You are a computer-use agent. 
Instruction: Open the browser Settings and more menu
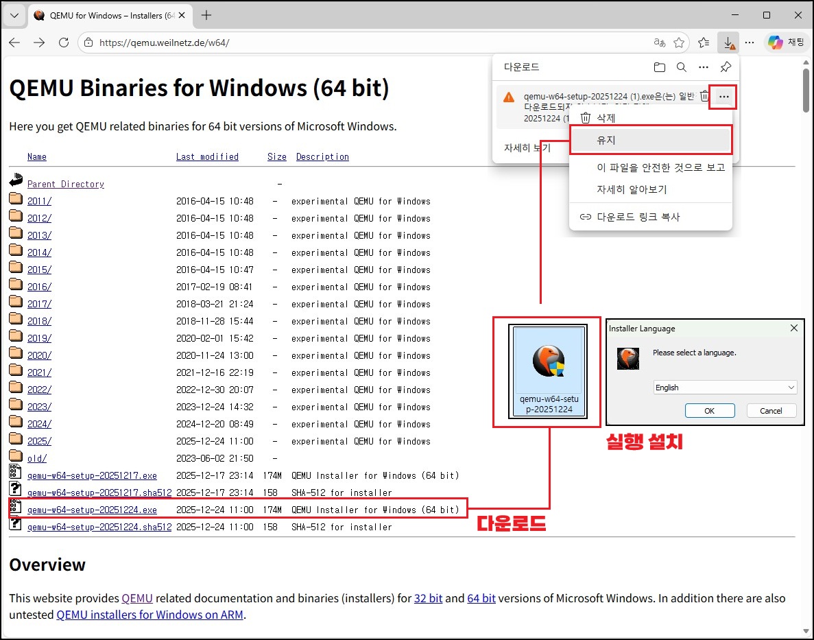pos(750,43)
